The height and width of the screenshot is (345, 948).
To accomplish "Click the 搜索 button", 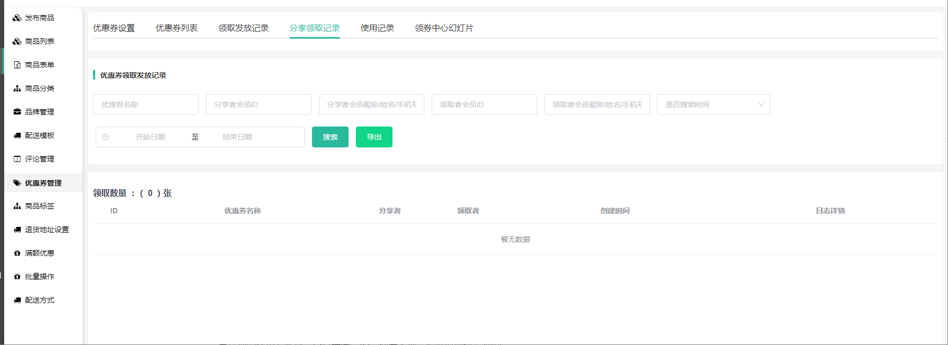I will 330,137.
